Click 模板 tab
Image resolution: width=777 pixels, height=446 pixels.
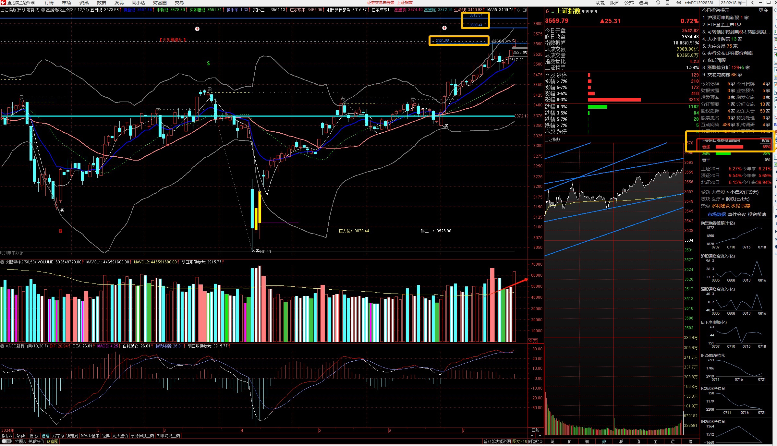click(x=34, y=436)
